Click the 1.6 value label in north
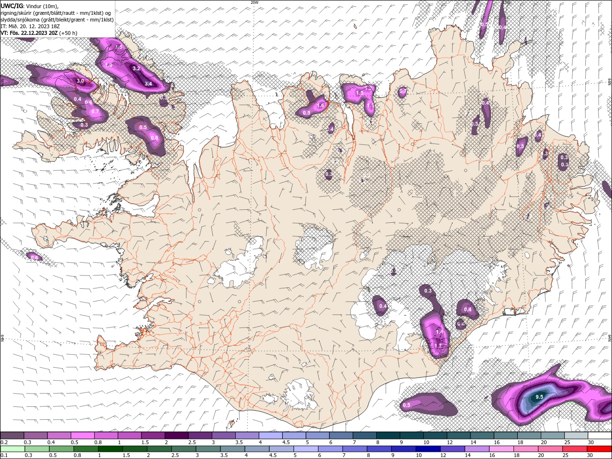Viewport: 612px width, 459px height. (320, 105)
